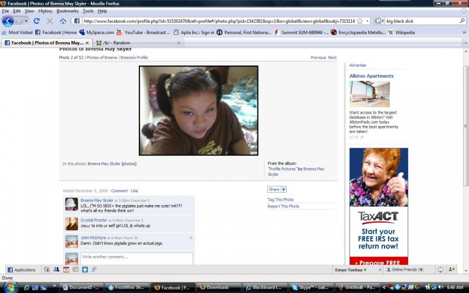Click the URL address field
469x293 pixels.
point(219,21)
